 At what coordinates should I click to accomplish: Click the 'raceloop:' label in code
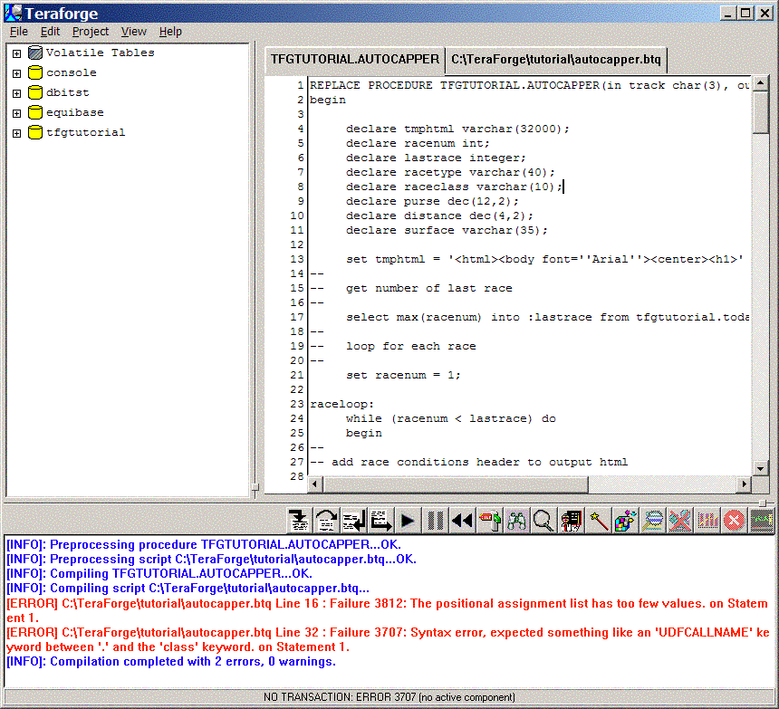[341, 404]
